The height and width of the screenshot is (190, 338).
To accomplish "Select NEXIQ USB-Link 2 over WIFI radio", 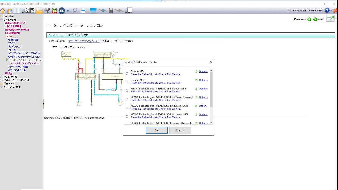I will (x=127, y=116).
